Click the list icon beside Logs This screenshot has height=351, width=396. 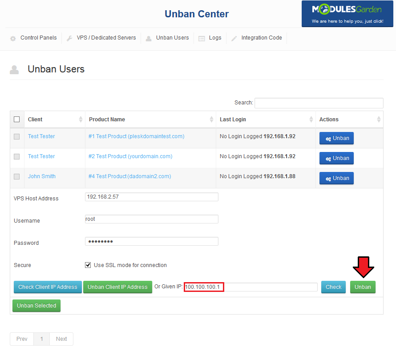(202, 39)
